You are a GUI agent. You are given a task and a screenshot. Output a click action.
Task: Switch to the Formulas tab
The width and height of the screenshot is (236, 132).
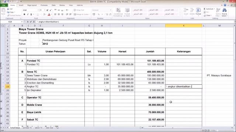pos(44,5)
